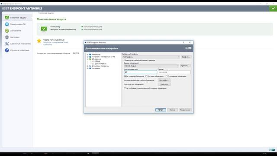
Task: Click the Изменить... button next to server
Action: point(185,65)
